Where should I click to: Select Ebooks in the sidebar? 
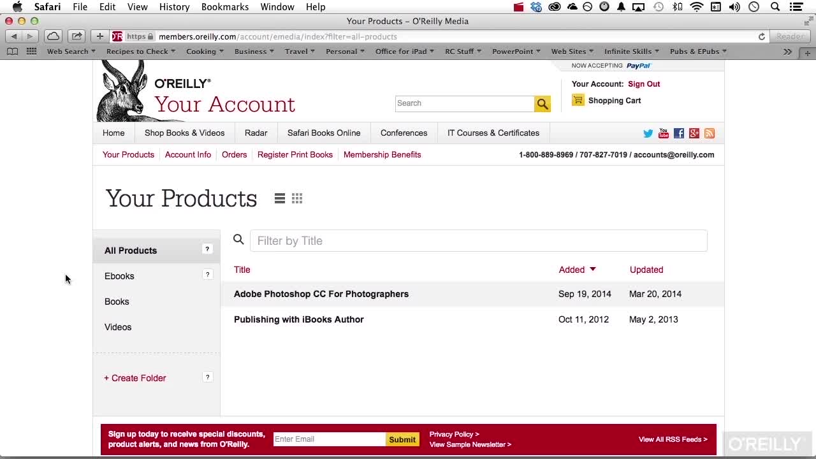119,276
